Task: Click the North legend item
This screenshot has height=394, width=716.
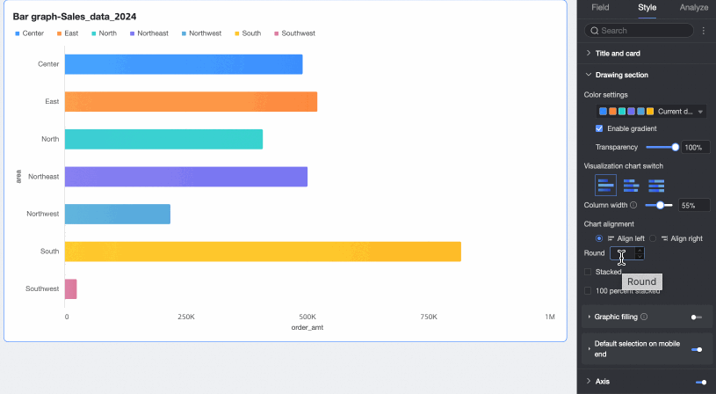Action: (105, 33)
